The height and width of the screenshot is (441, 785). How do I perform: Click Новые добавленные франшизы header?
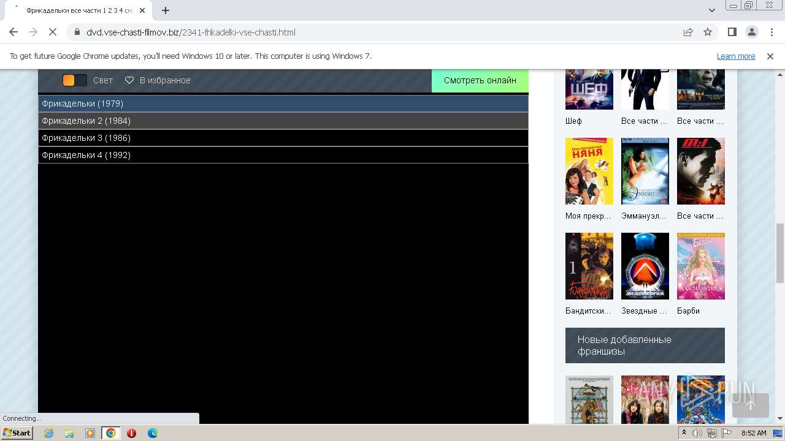tap(645, 345)
